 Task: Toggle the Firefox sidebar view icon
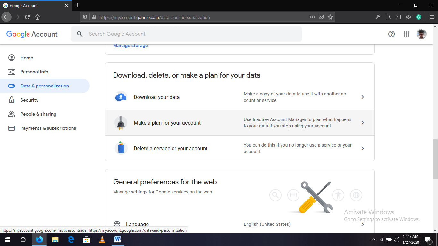click(398, 17)
